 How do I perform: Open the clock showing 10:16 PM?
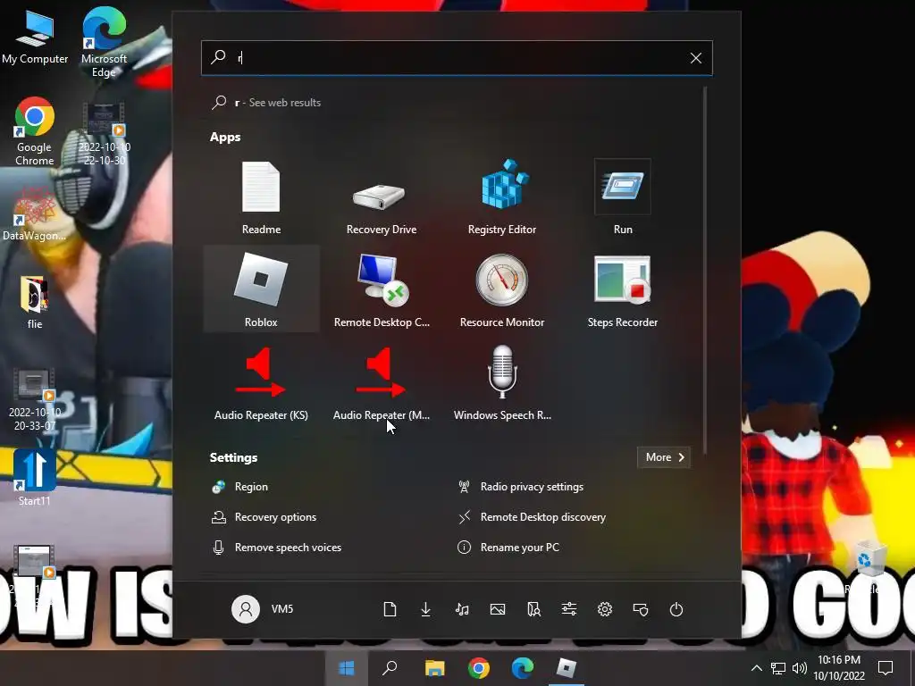point(839,668)
